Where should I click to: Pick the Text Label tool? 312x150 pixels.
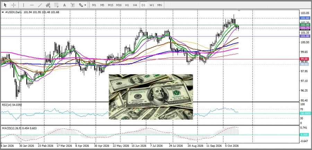pos(73,5)
